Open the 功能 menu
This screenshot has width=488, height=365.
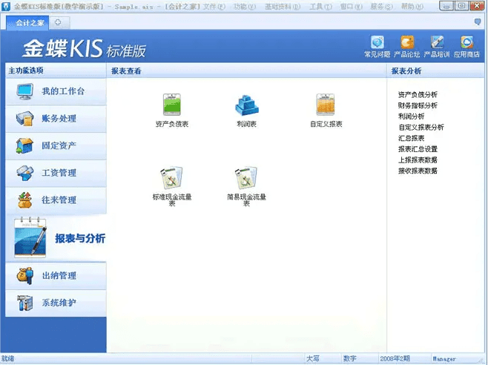click(245, 7)
